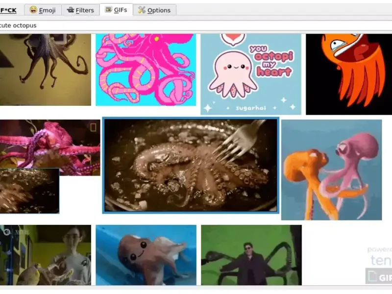Select the person holding octopus GIF
392x294 pixels.
tap(46, 255)
